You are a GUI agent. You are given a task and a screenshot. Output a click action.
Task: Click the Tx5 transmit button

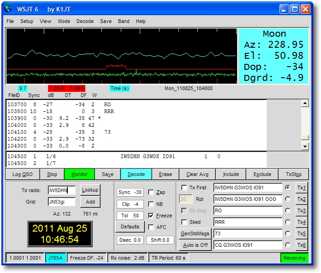(x=302, y=233)
